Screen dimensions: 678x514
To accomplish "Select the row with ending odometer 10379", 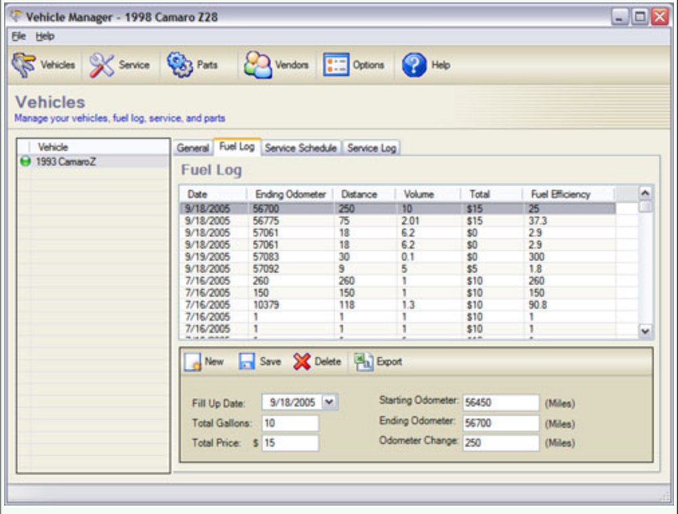I will pos(398,305).
